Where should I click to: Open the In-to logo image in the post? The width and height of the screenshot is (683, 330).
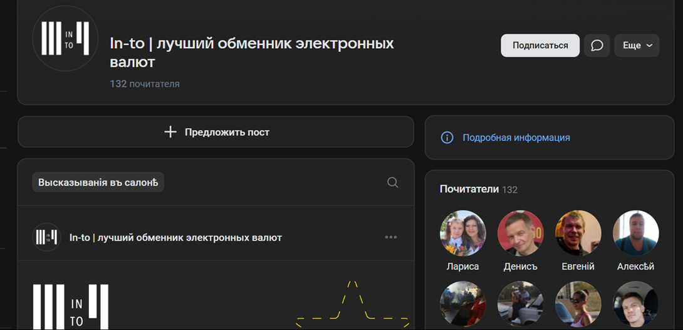71,306
